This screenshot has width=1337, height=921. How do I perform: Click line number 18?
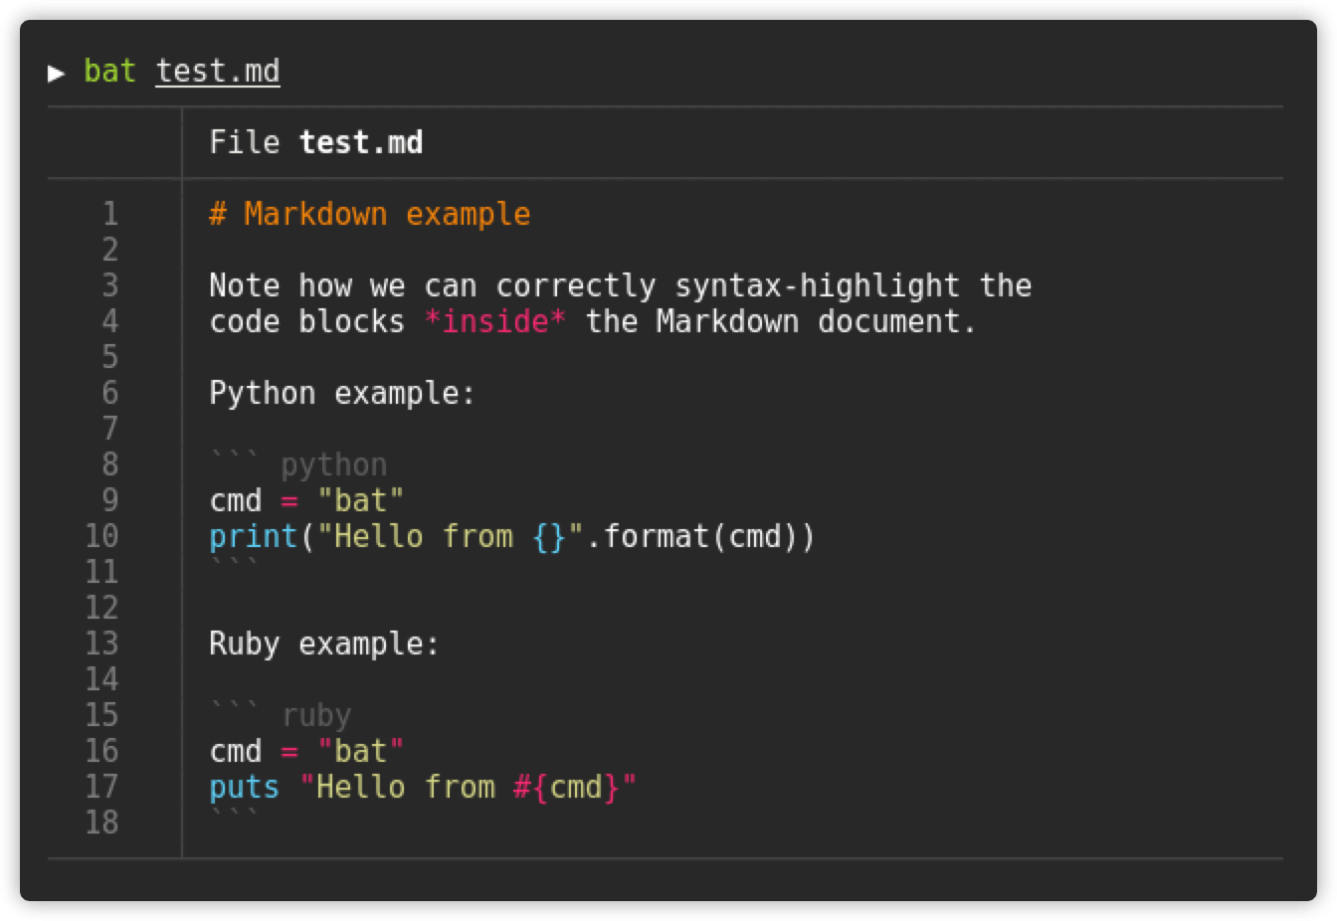101,823
